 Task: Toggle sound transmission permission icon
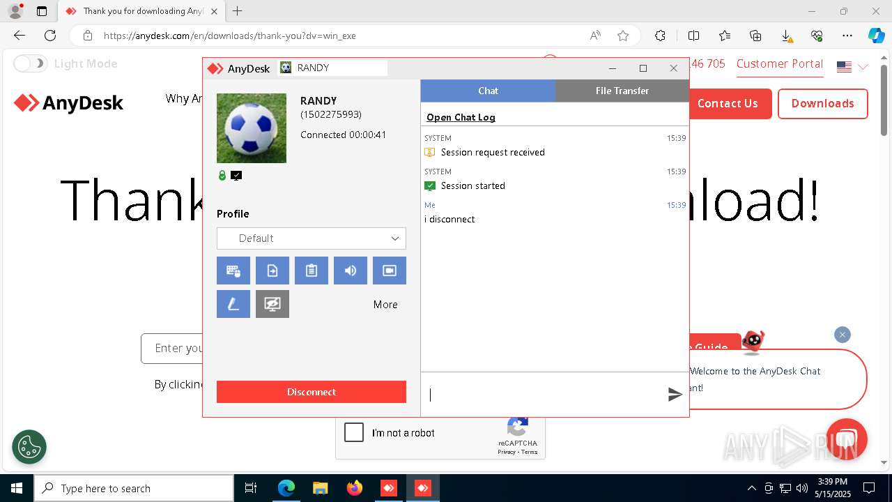click(351, 271)
